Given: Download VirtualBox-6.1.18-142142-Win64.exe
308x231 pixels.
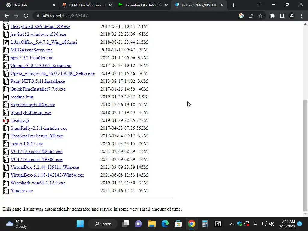Looking at the screenshot, I should click(47, 175).
